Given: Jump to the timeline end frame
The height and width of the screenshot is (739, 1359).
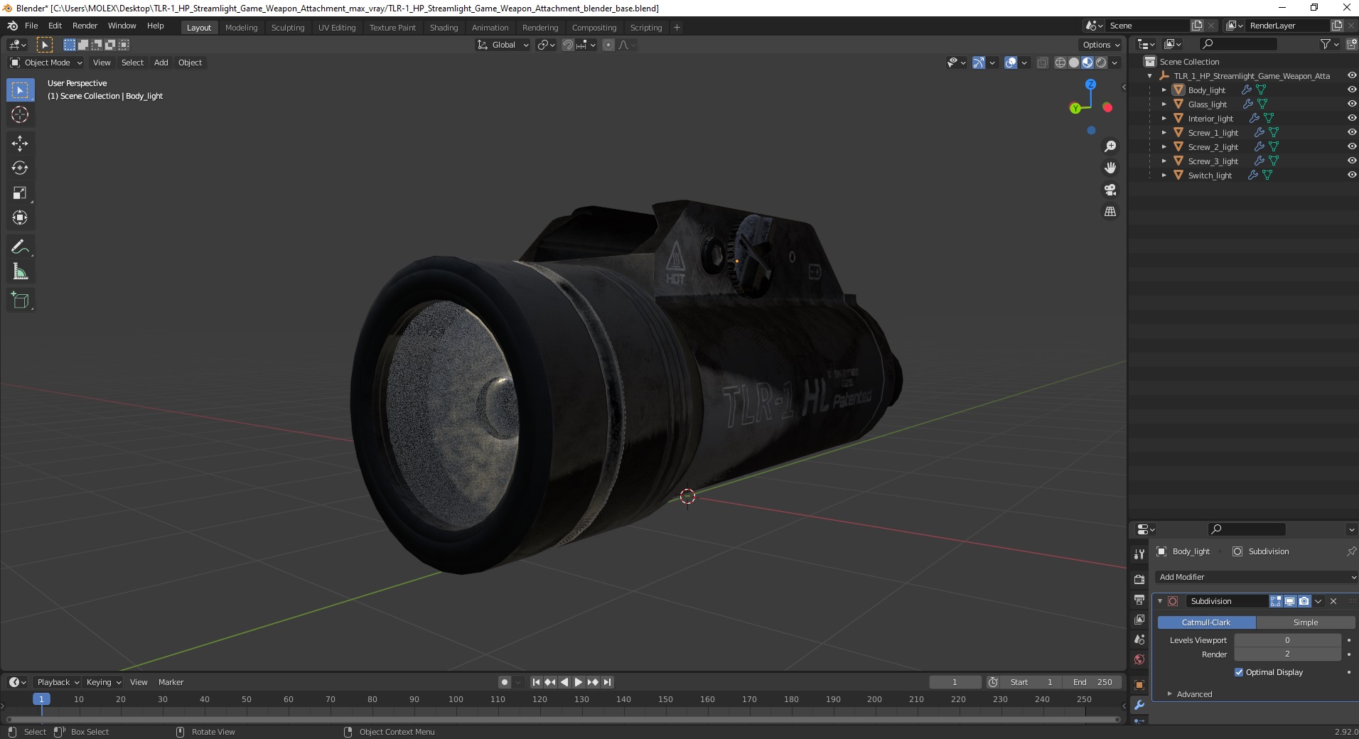Looking at the screenshot, I should (607, 682).
